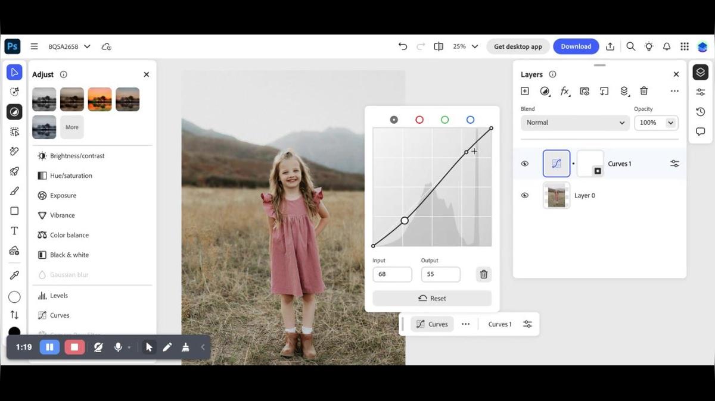Select the Brush tool
715x401 pixels.
pyautogui.click(x=14, y=191)
